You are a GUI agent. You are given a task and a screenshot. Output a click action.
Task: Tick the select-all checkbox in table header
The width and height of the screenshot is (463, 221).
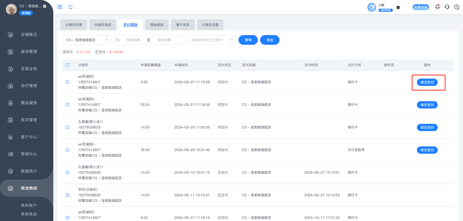[68, 65]
